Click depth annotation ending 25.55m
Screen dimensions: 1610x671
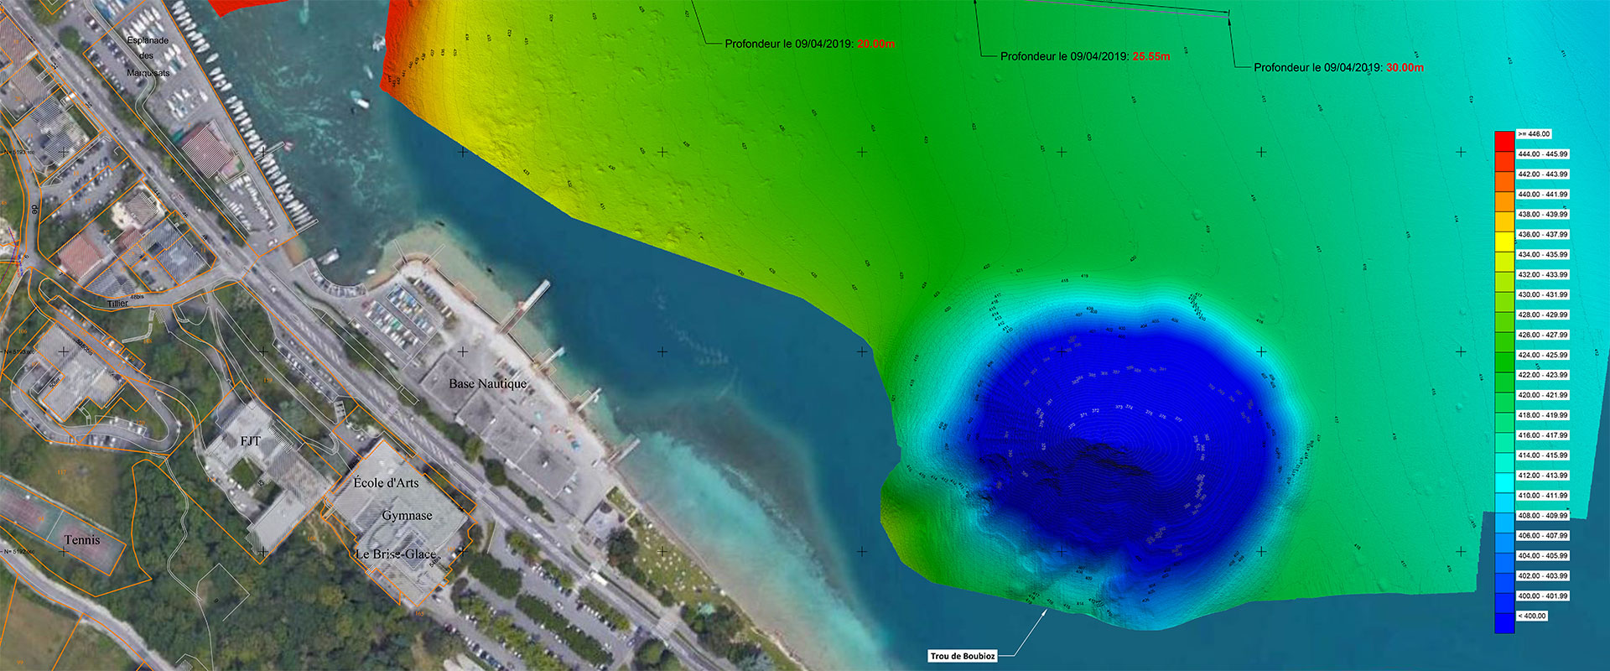[x=1085, y=56]
